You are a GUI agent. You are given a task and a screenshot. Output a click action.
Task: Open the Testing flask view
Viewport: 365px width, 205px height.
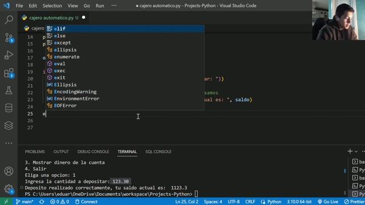point(9,91)
